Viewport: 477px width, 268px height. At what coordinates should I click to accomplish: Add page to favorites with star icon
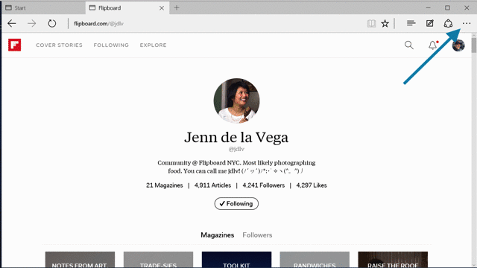pyautogui.click(x=385, y=23)
